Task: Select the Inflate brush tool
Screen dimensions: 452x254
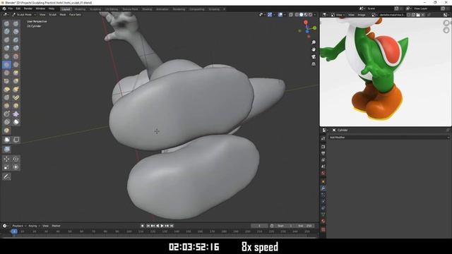Action: pos(6,48)
